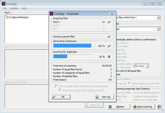Click the green checkmark beside Generating Checksums percentage
This screenshot has width=165, height=113.
[109, 46]
